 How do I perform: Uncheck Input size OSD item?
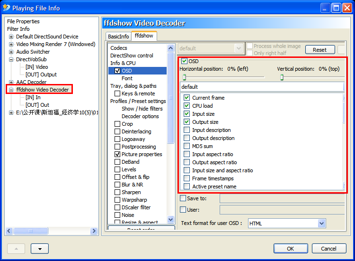click(186, 114)
